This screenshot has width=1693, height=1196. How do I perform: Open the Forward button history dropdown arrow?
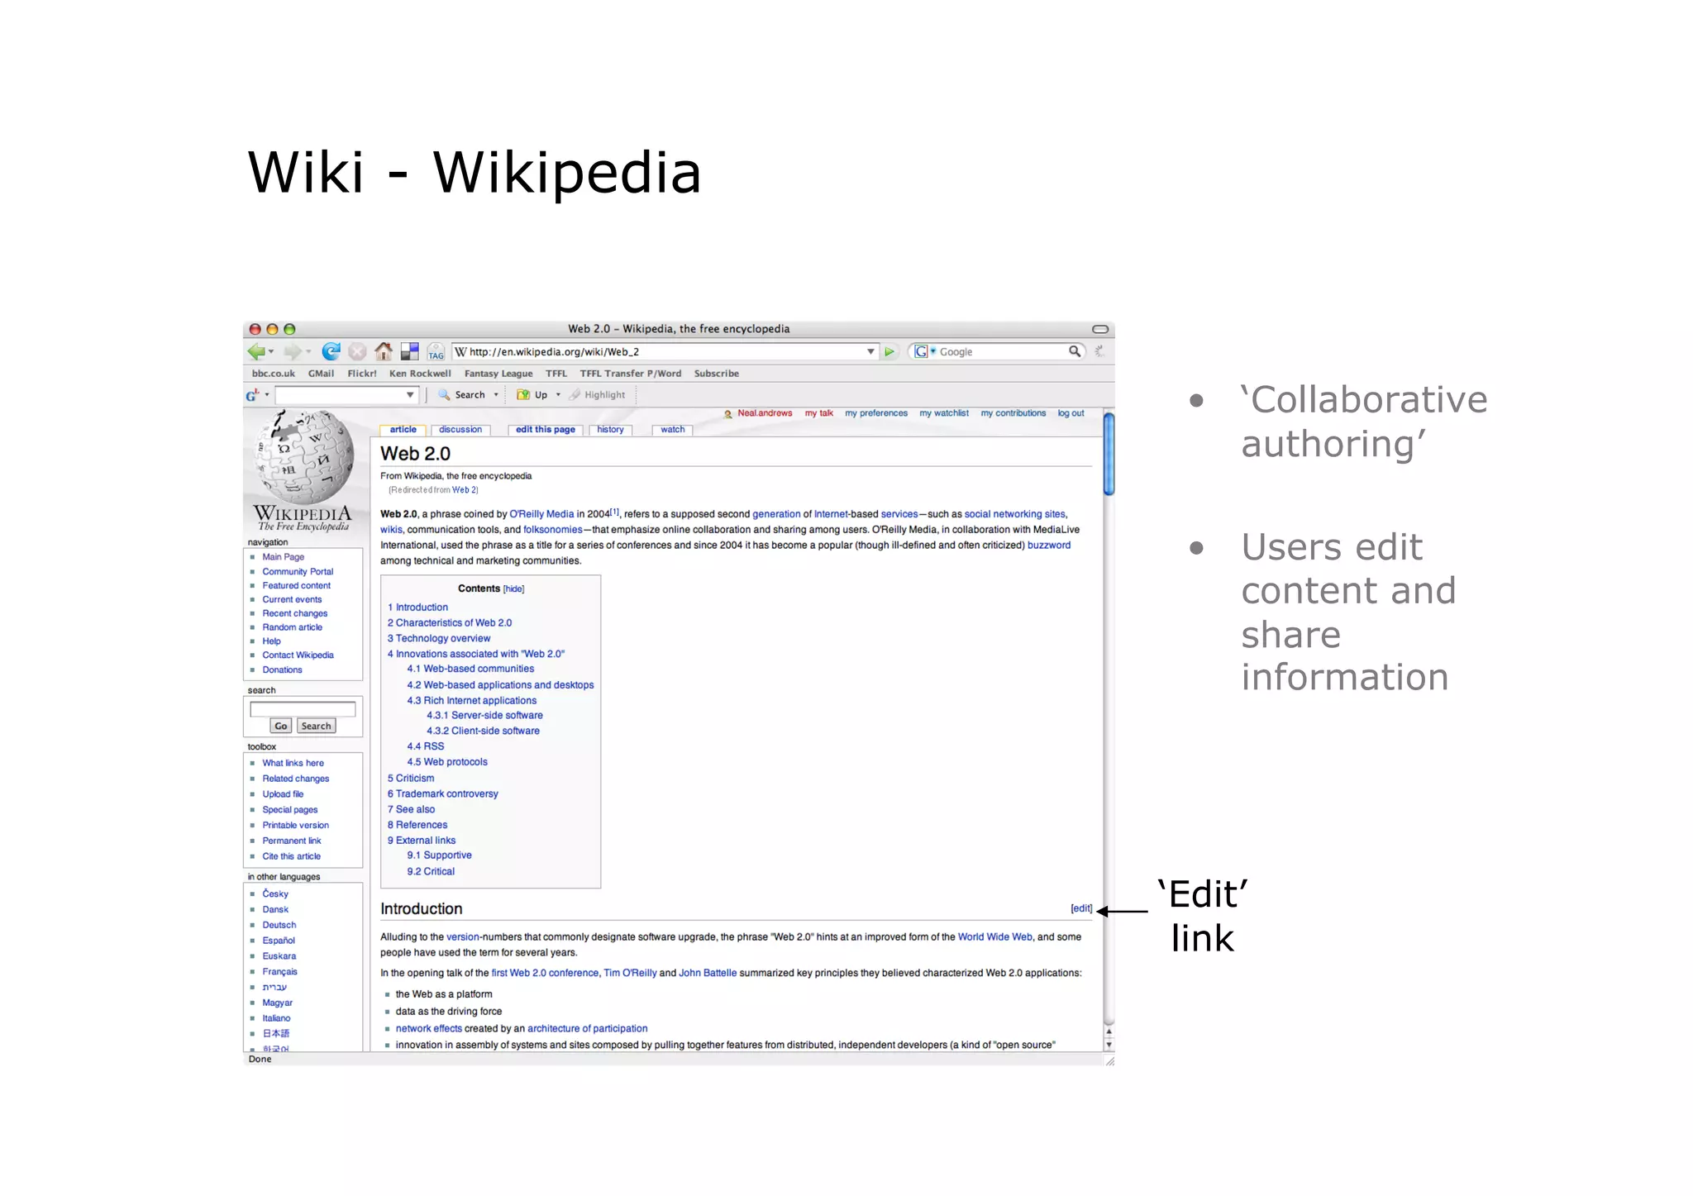pyautogui.click(x=308, y=352)
